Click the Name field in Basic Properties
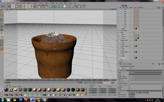 pos(145,72)
